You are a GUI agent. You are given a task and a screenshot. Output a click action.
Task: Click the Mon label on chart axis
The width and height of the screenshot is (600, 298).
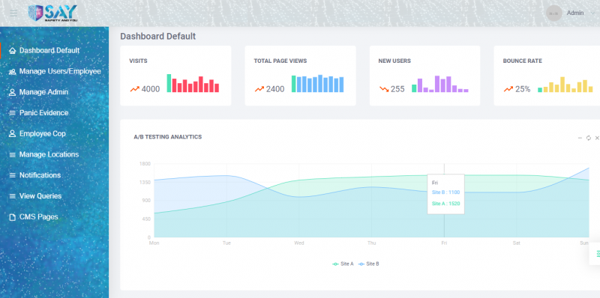coord(154,243)
